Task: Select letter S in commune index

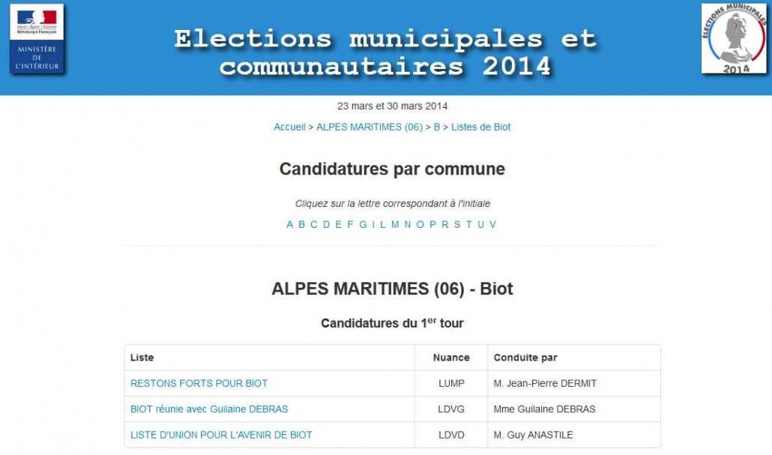Action: click(x=457, y=225)
